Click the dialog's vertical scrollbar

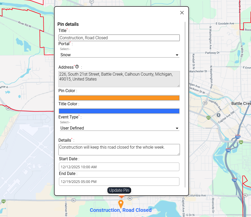click(185, 103)
